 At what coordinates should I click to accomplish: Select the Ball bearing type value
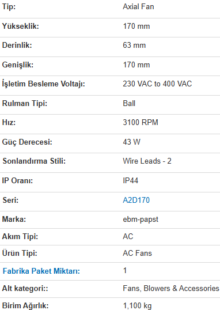click(129, 103)
